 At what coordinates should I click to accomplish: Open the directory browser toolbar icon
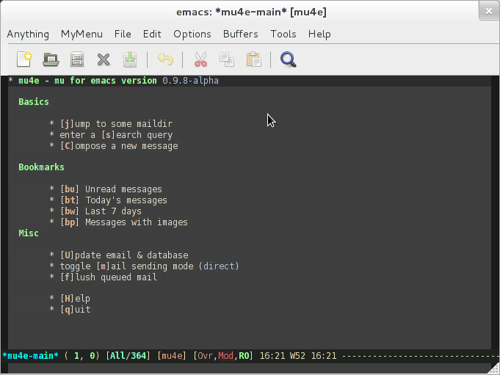[x=77, y=59]
